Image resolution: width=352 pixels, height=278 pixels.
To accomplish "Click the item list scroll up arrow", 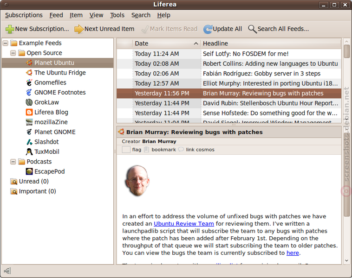I will [346, 41].
